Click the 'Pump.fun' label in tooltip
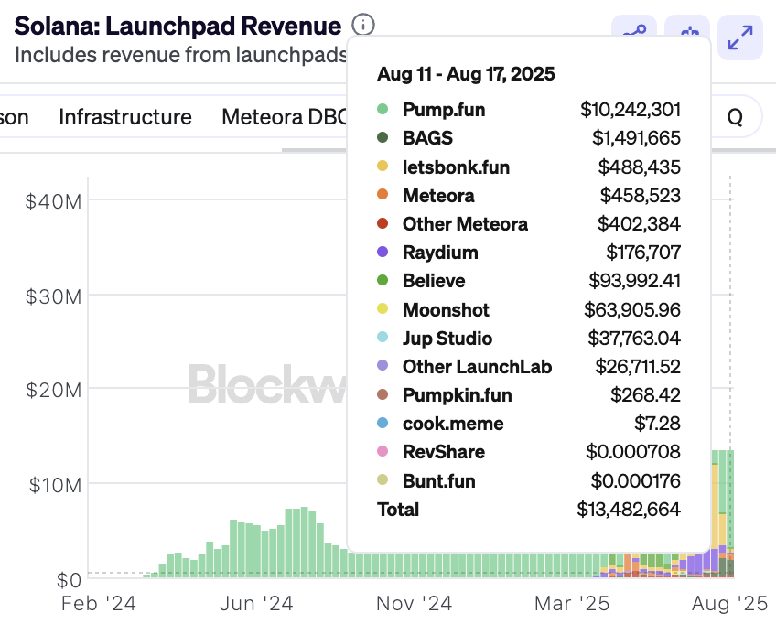The image size is (776, 624). 444,110
